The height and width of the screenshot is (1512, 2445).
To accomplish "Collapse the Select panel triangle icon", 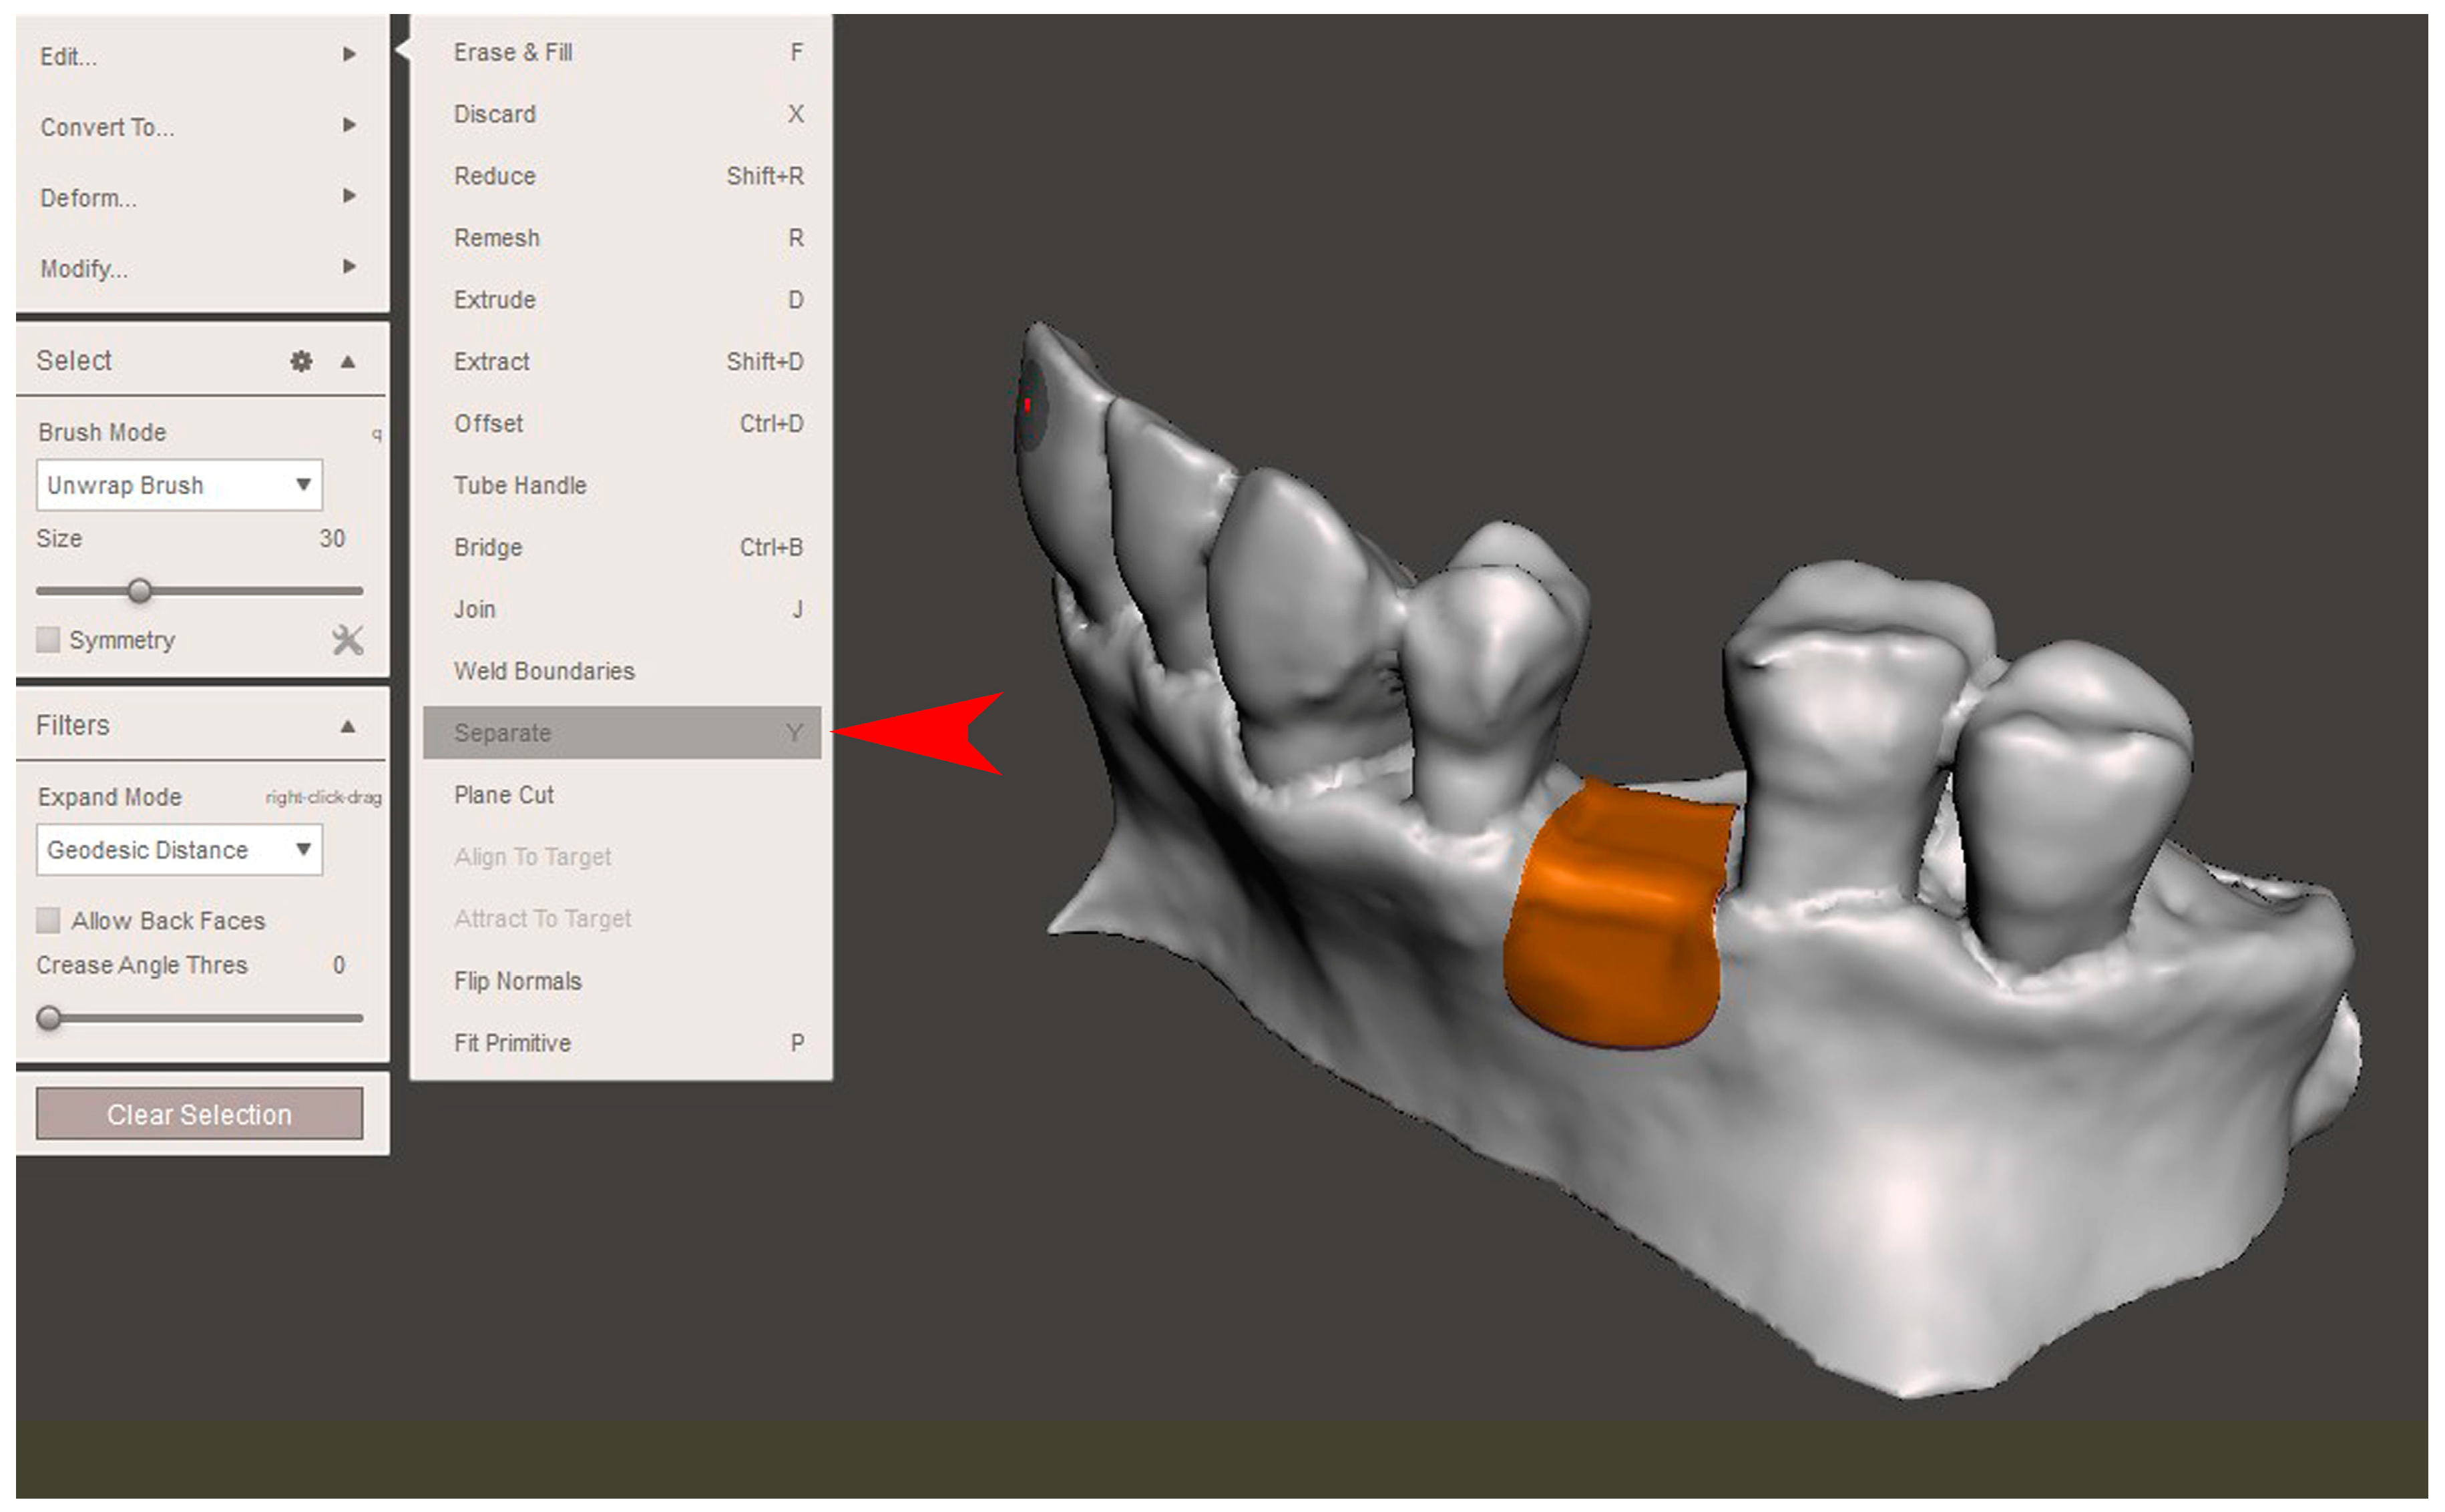I will [x=348, y=361].
